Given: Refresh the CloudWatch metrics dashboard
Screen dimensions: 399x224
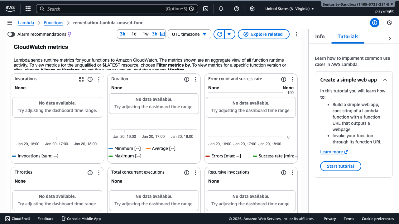Looking at the screenshot, I should coord(219,34).
